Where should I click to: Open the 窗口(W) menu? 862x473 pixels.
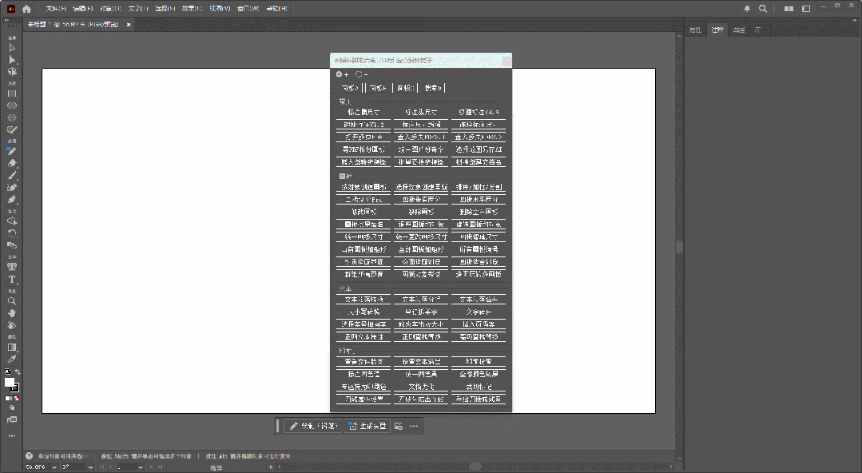coord(248,8)
